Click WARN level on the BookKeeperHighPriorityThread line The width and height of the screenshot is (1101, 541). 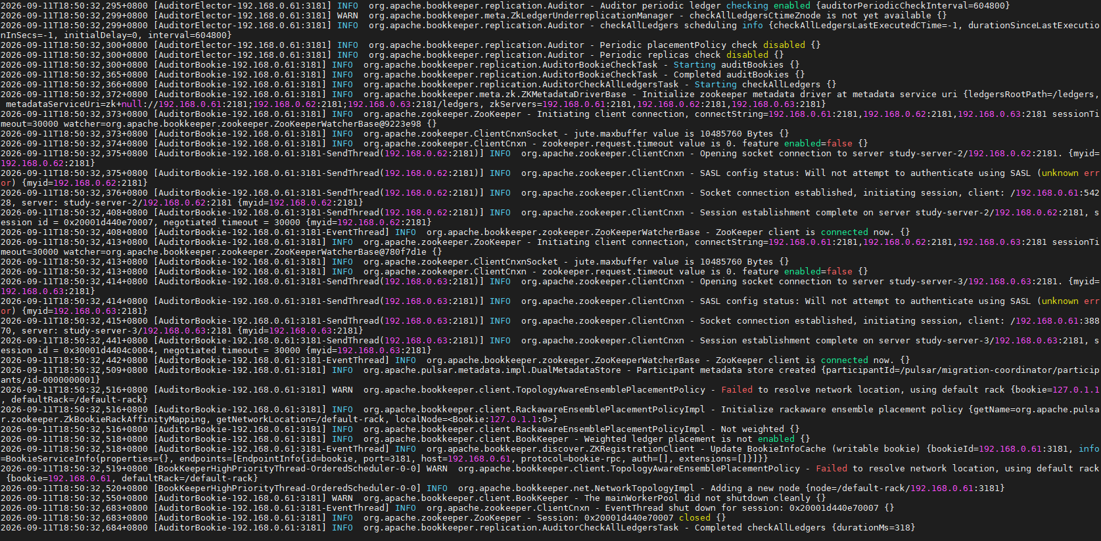[437, 469]
